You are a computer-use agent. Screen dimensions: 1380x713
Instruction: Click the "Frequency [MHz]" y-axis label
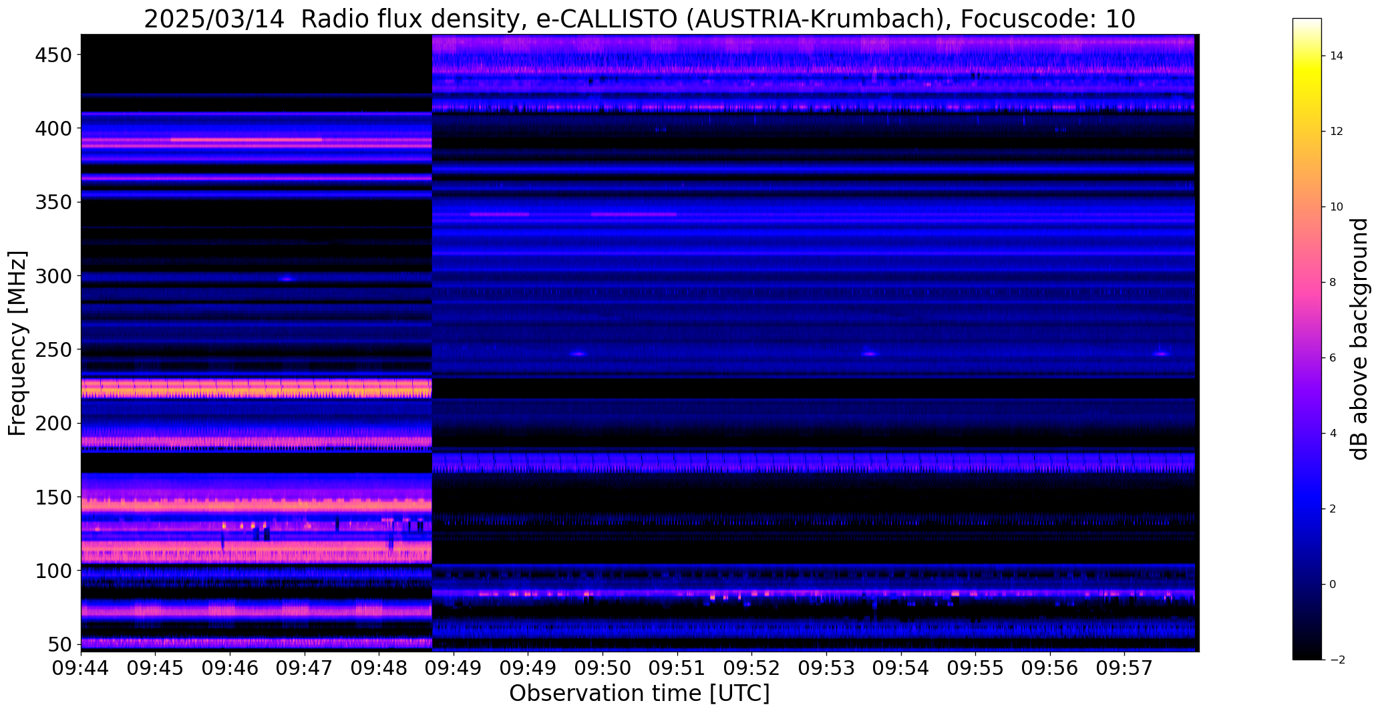click(17, 343)
